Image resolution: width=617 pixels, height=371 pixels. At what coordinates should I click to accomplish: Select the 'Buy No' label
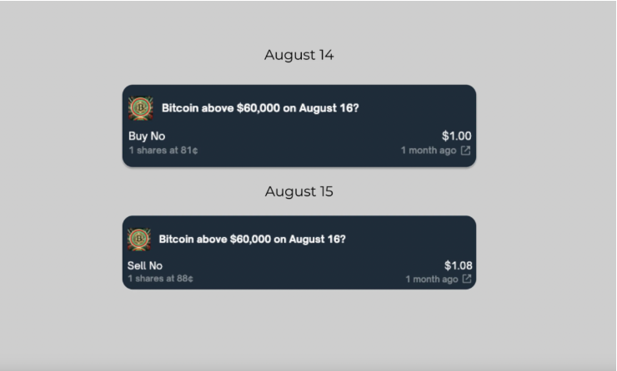147,136
